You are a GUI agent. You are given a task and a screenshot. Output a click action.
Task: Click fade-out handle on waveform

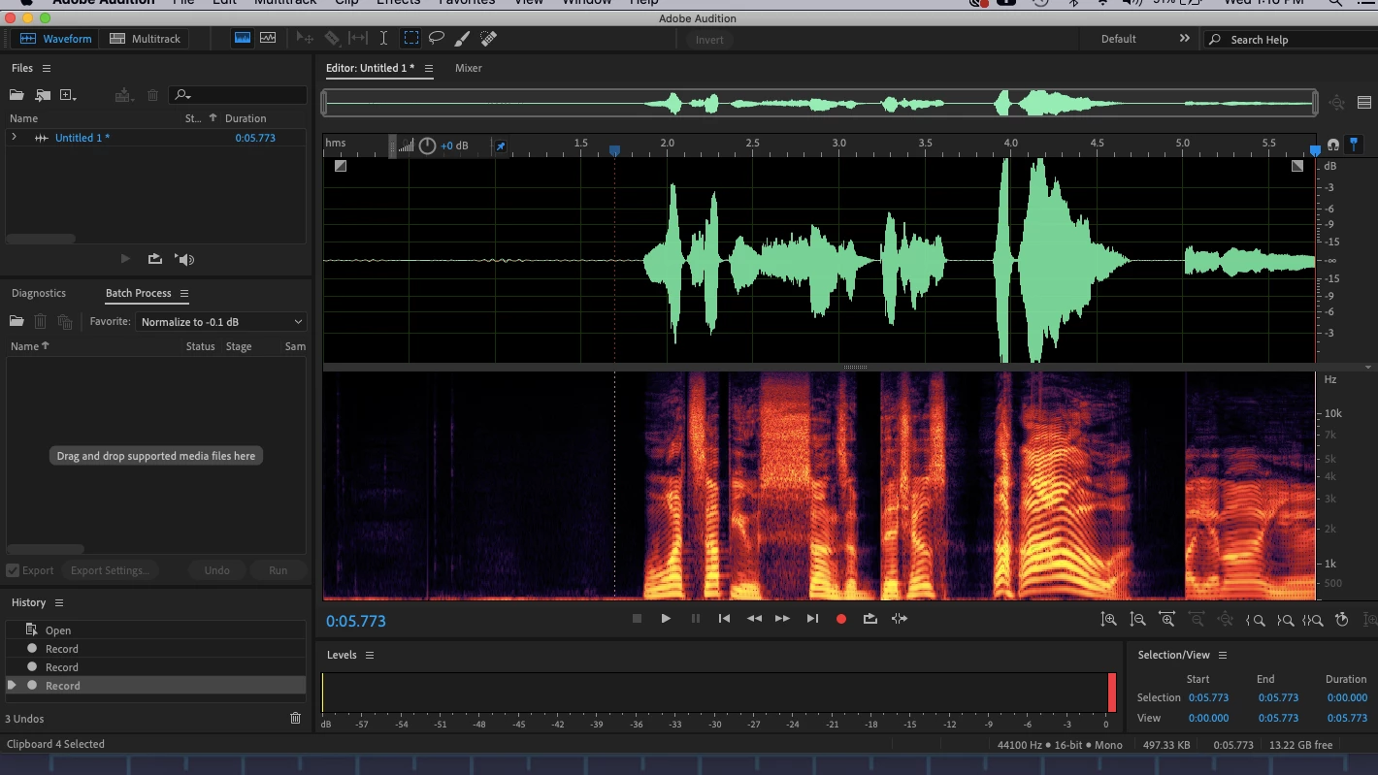pyautogui.click(x=1297, y=166)
